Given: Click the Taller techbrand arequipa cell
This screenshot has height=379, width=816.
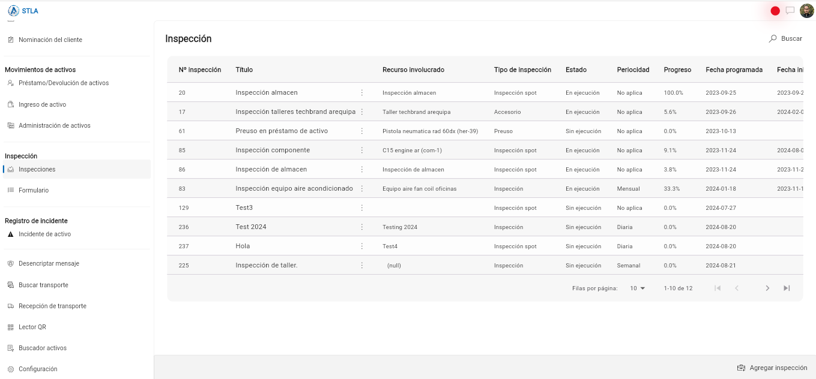Looking at the screenshot, I should point(416,112).
